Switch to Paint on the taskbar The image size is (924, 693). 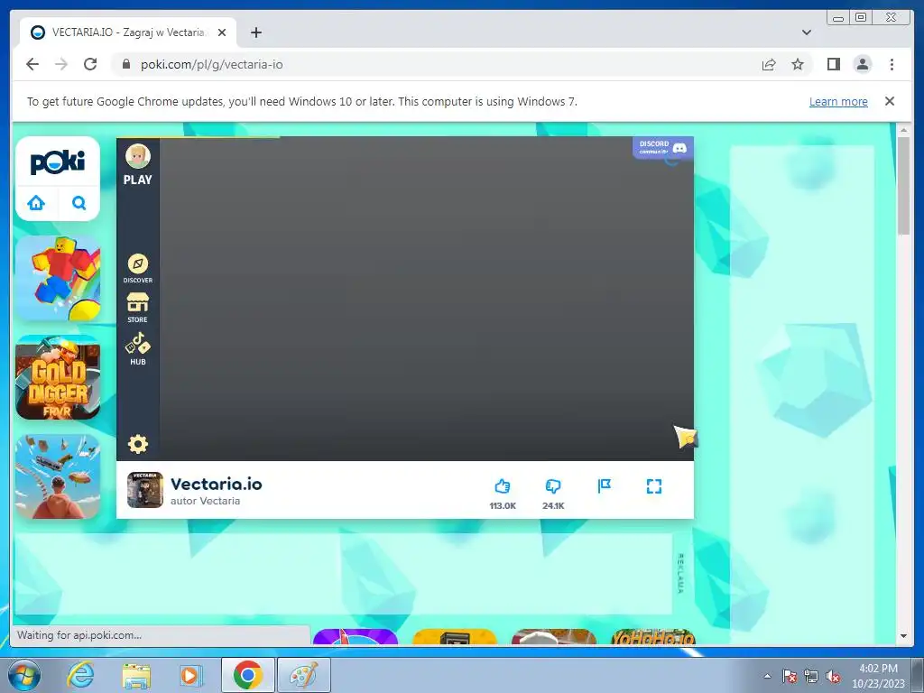tap(304, 675)
